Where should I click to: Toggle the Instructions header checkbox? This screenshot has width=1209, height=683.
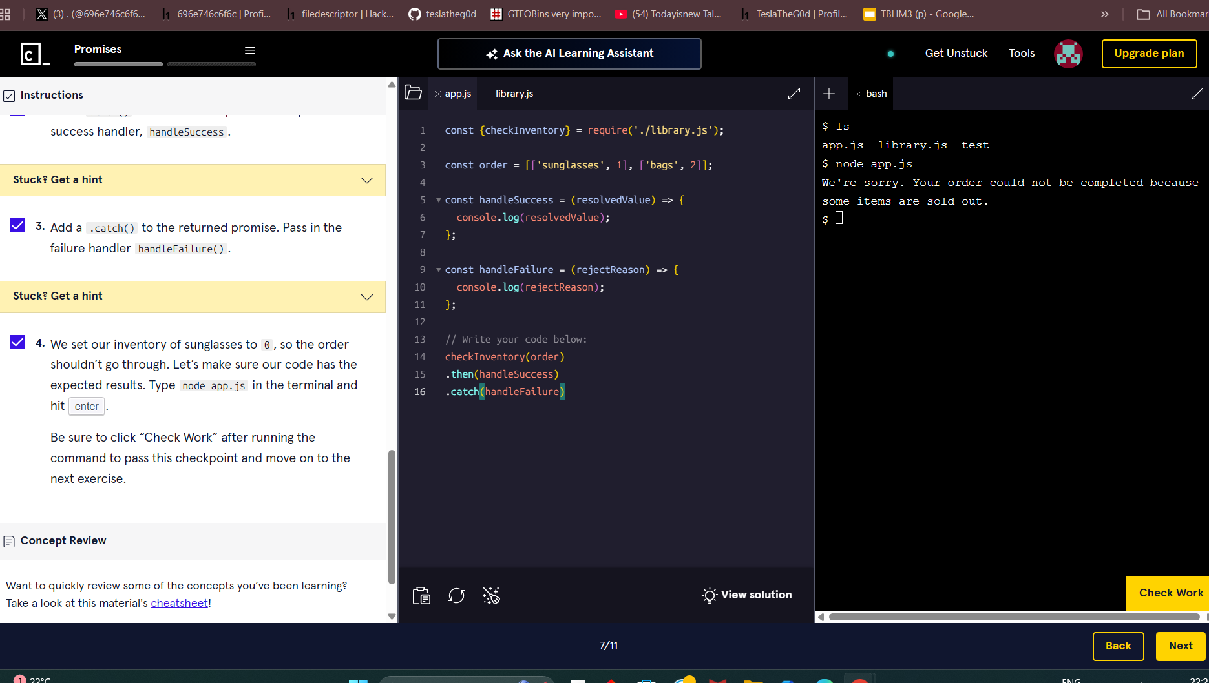tap(9, 96)
